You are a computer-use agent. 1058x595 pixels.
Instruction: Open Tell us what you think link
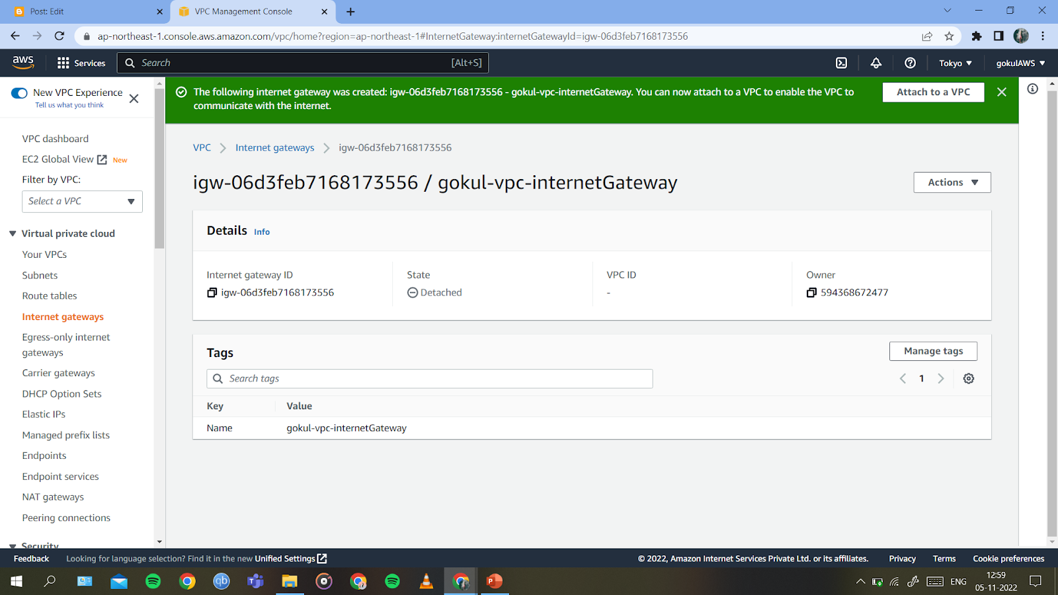(x=69, y=105)
